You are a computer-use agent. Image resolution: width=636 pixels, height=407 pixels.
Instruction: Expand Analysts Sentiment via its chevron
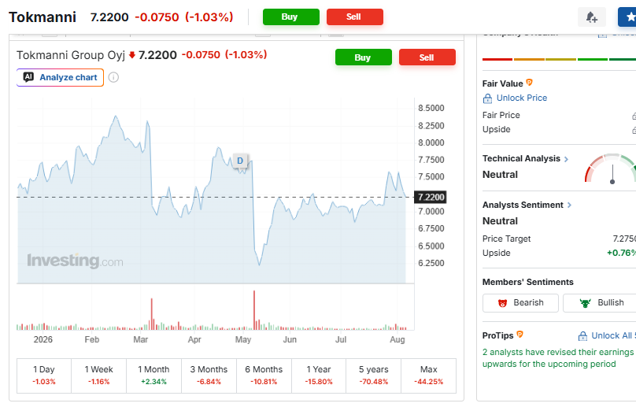point(569,205)
